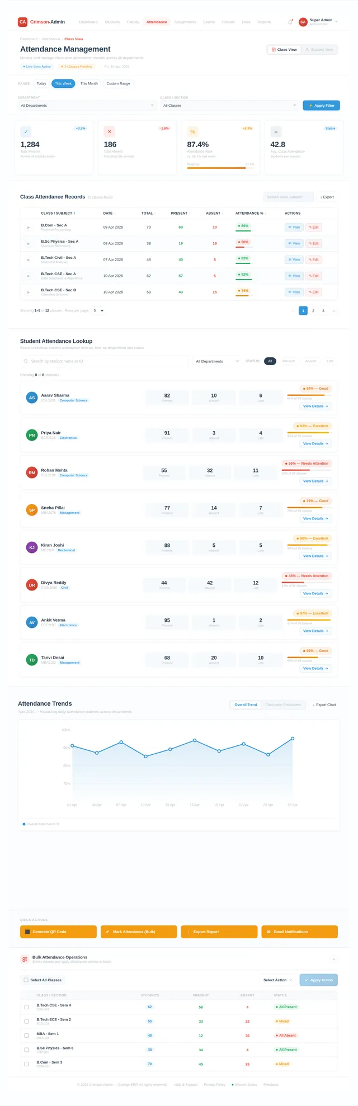Expand the B.Com - Sec A row
This screenshot has height=1106, width=358.
29,228
